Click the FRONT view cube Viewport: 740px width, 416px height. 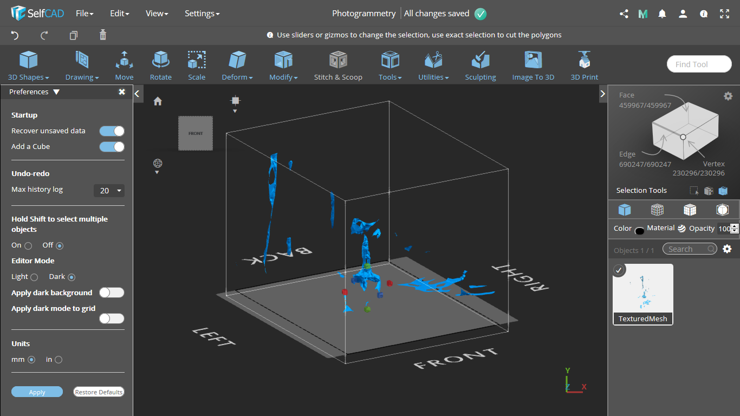point(196,133)
